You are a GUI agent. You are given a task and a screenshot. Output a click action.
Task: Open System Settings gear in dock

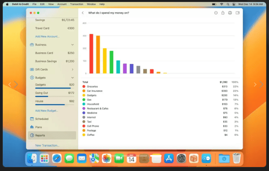pos(181,158)
